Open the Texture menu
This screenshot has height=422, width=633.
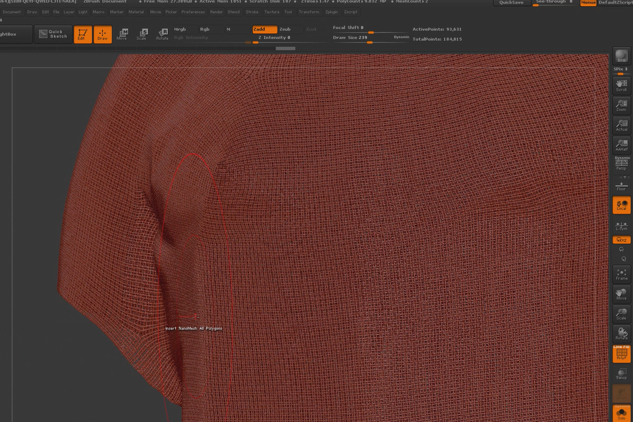click(272, 12)
